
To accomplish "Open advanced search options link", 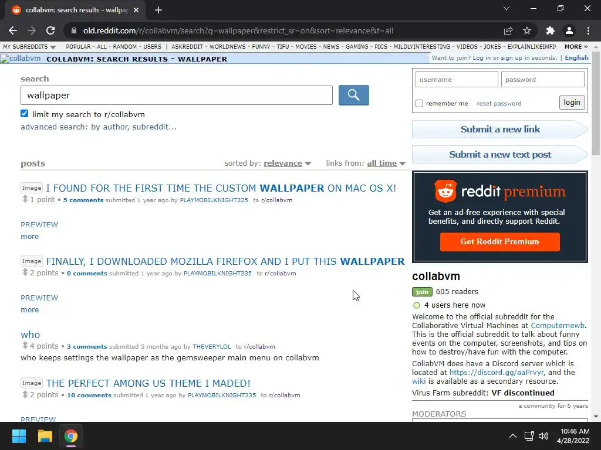I will (x=99, y=127).
